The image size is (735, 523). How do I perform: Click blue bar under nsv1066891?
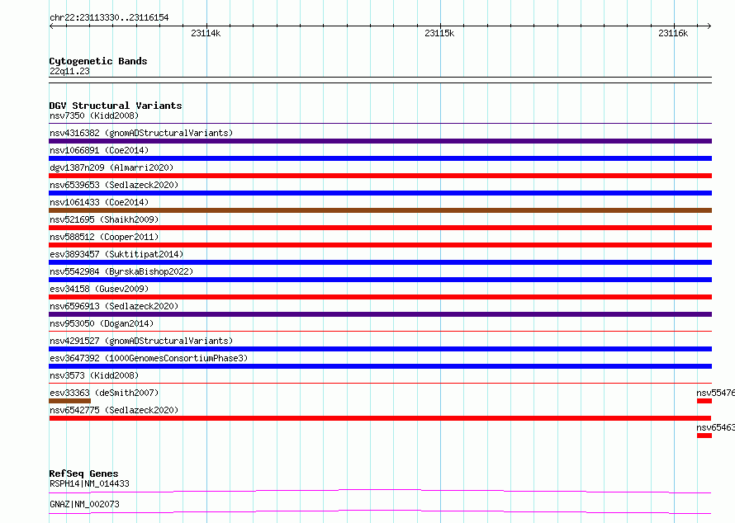click(x=380, y=158)
